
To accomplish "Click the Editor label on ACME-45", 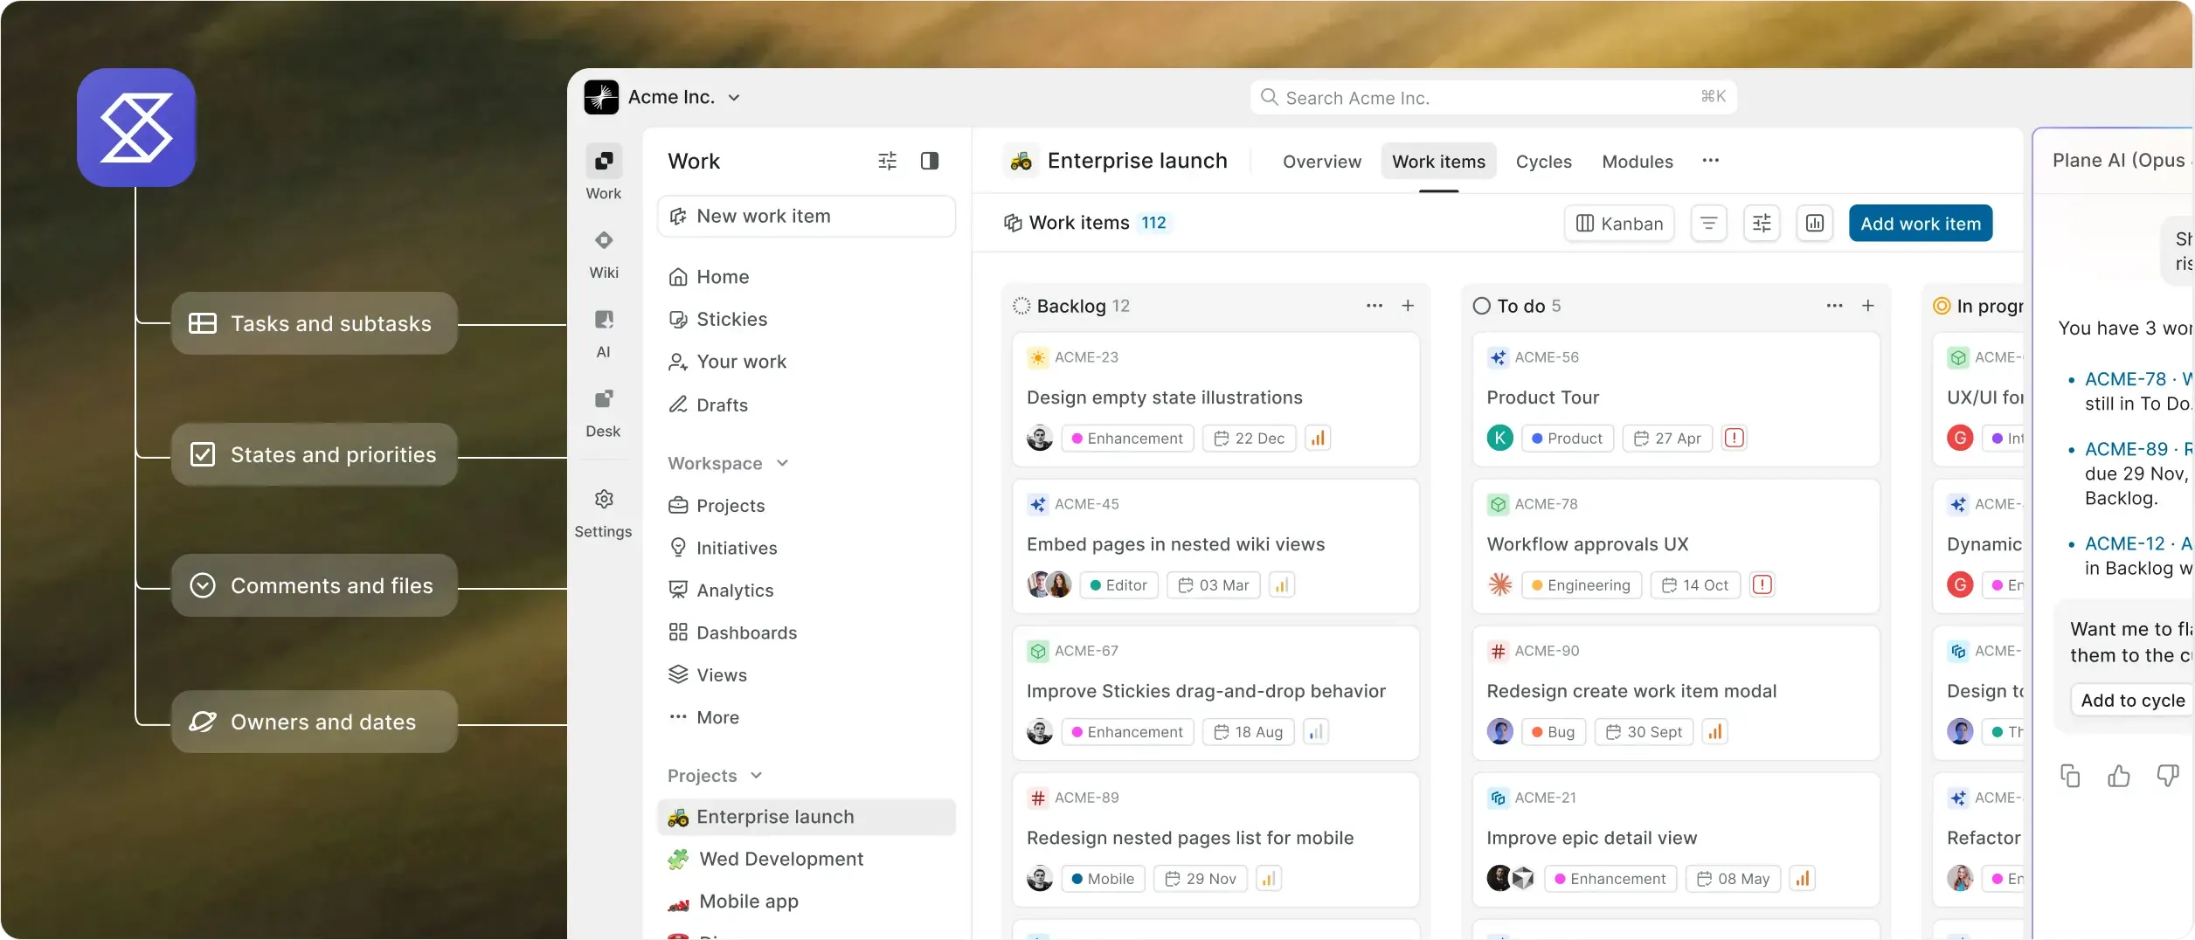I will click(x=1118, y=585).
